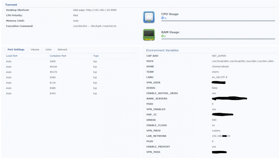The width and height of the screenshot is (279, 158).
Task: Click the Type column header
Action: pyautogui.click(x=113, y=56)
